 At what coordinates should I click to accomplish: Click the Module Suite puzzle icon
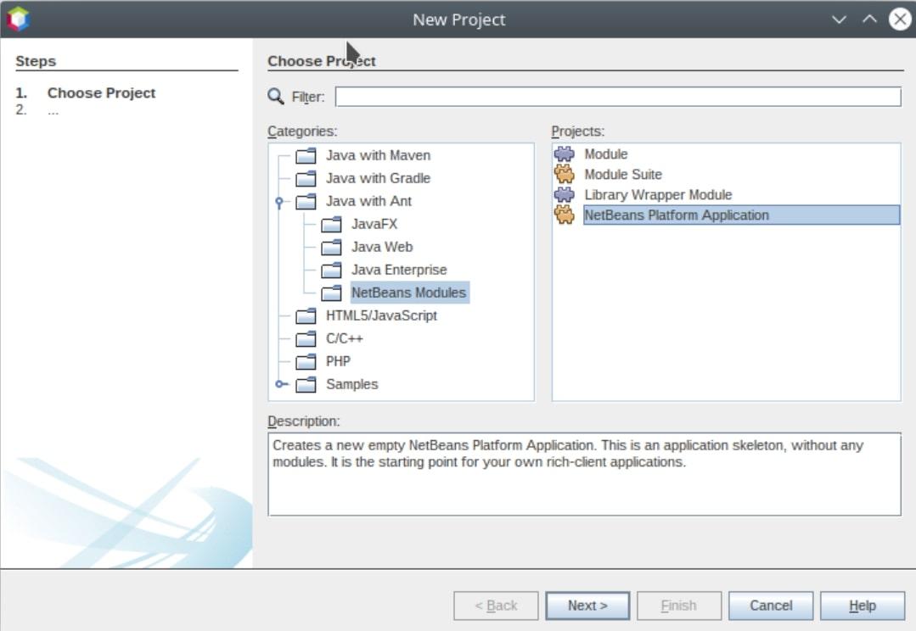click(x=565, y=174)
